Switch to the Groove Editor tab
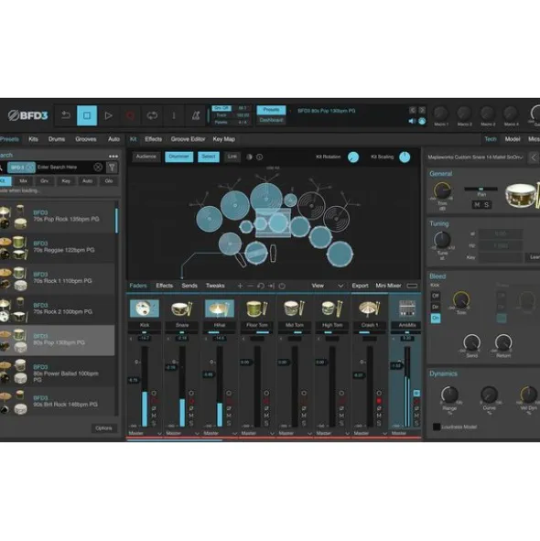 click(x=188, y=139)
